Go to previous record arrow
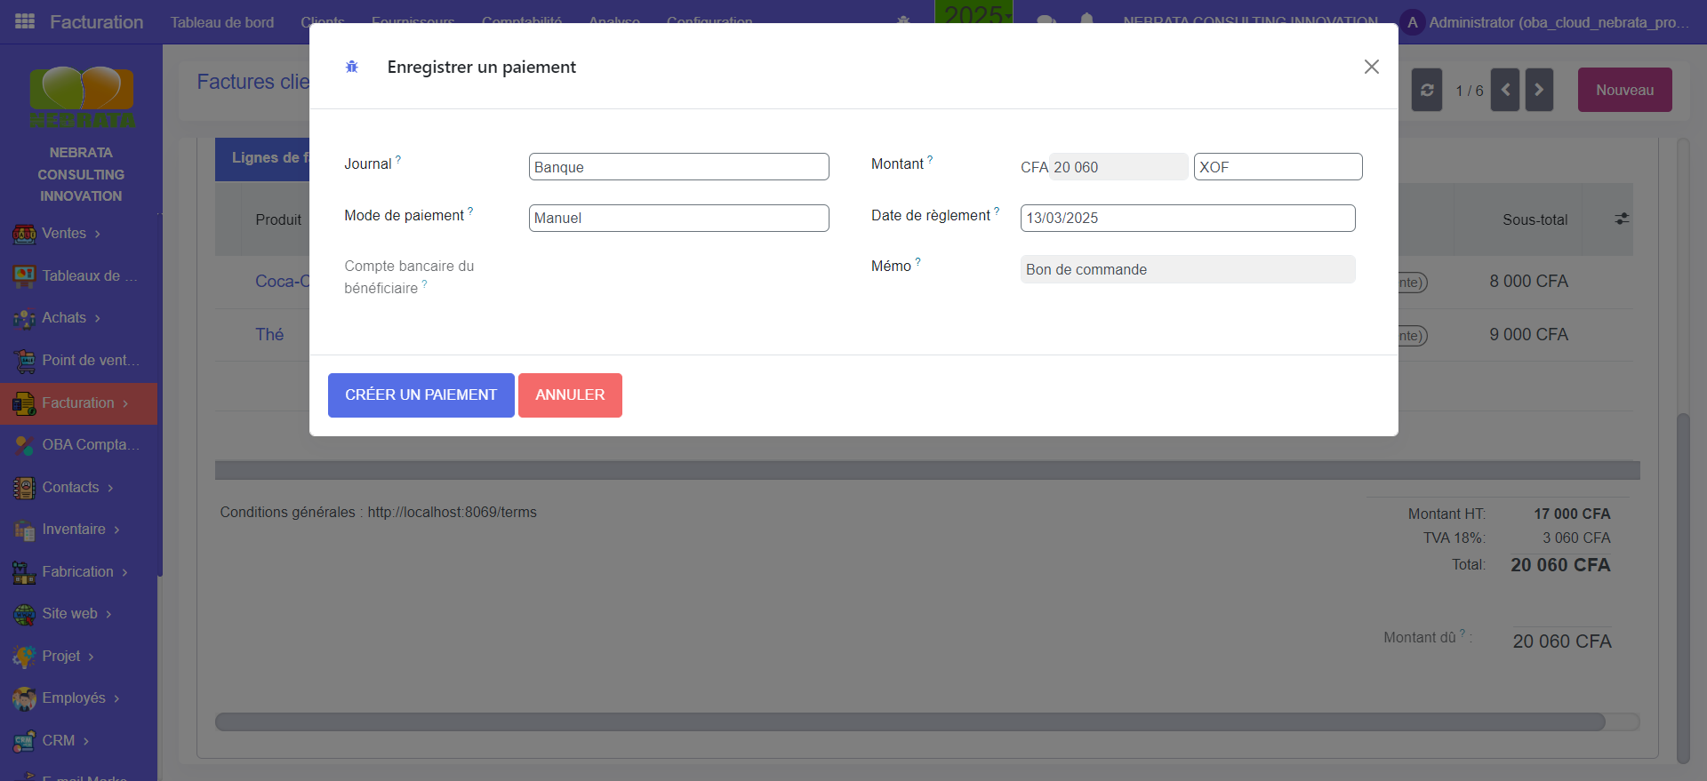Screen dimensions: 1707x781 [1505, 90]
